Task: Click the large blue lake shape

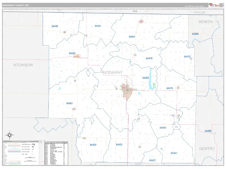Action: pos(151,79)
